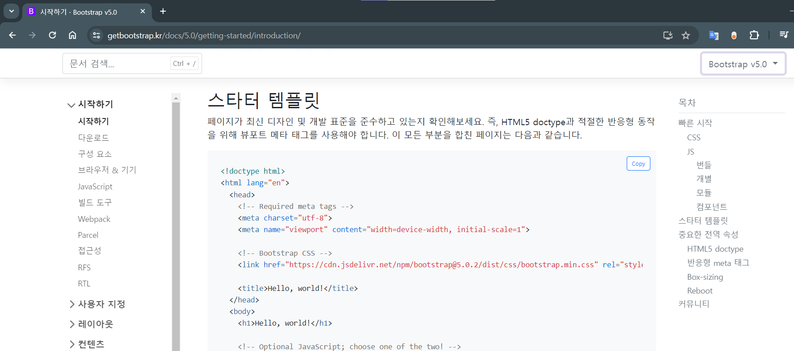
Task: Open the Parcel sidebar link
Action: 88,235
